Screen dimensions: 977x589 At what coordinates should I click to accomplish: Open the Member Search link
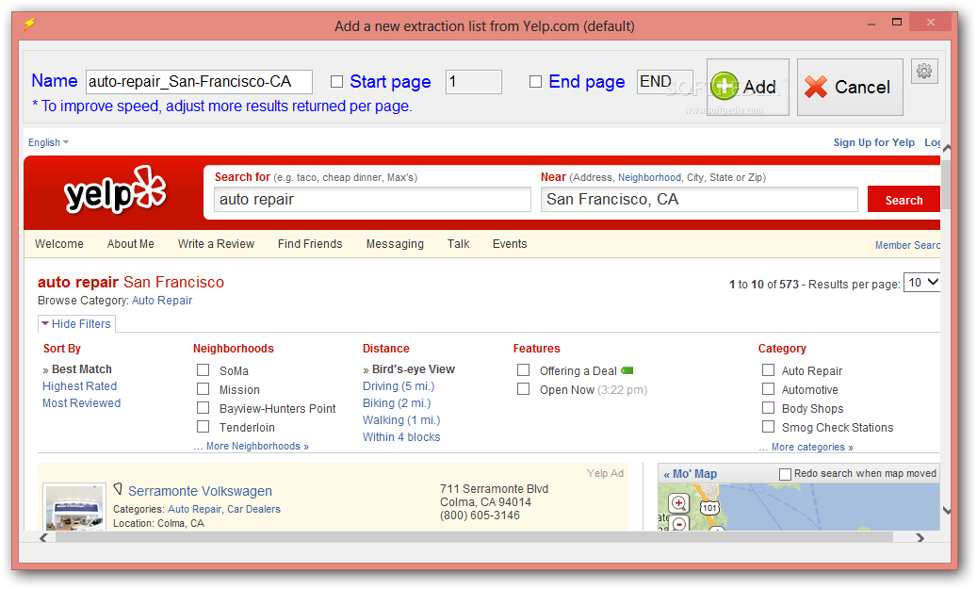907,246
